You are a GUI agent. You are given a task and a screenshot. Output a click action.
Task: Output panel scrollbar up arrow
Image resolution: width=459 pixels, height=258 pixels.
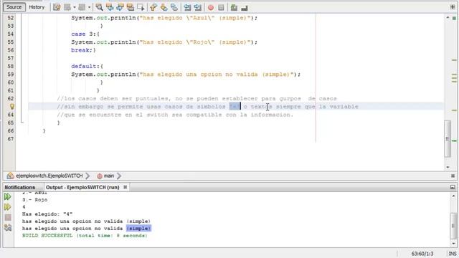[453, 196]
